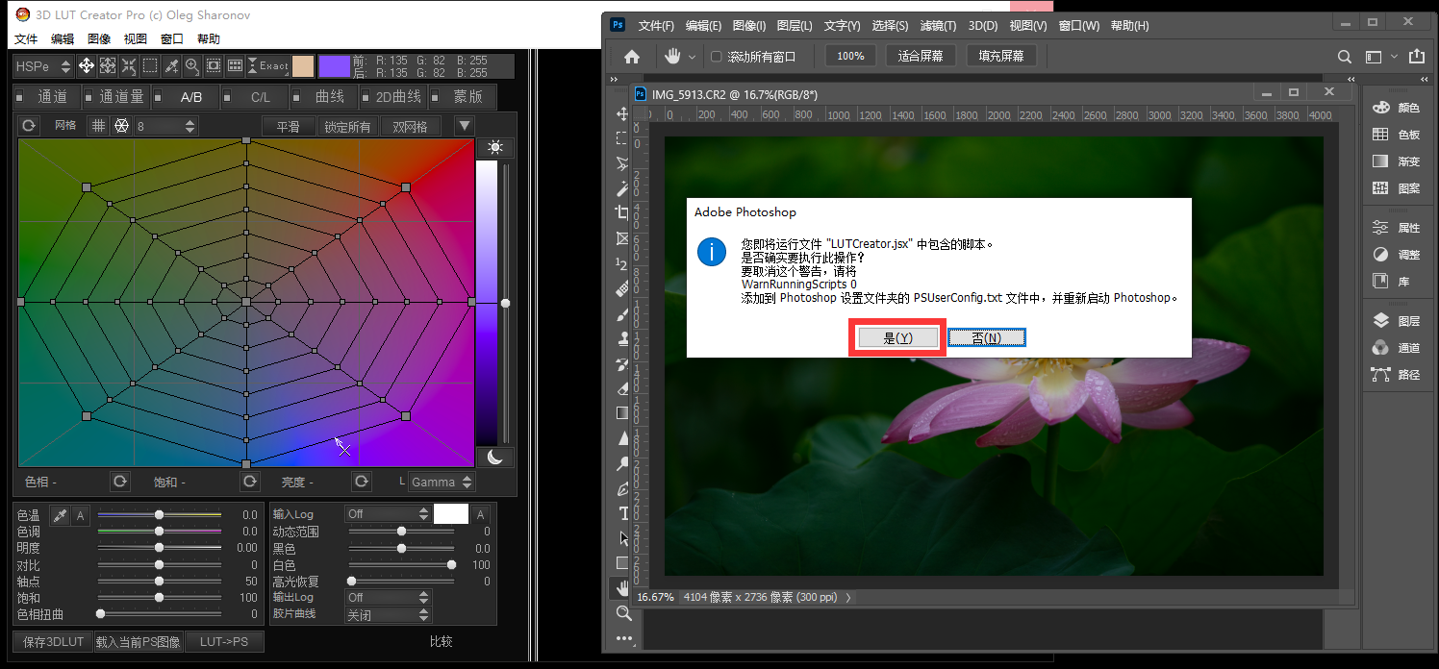Click the 是(Y) button in the dialog
This screenshot has height=669, width=1439.
click(896, 337)
